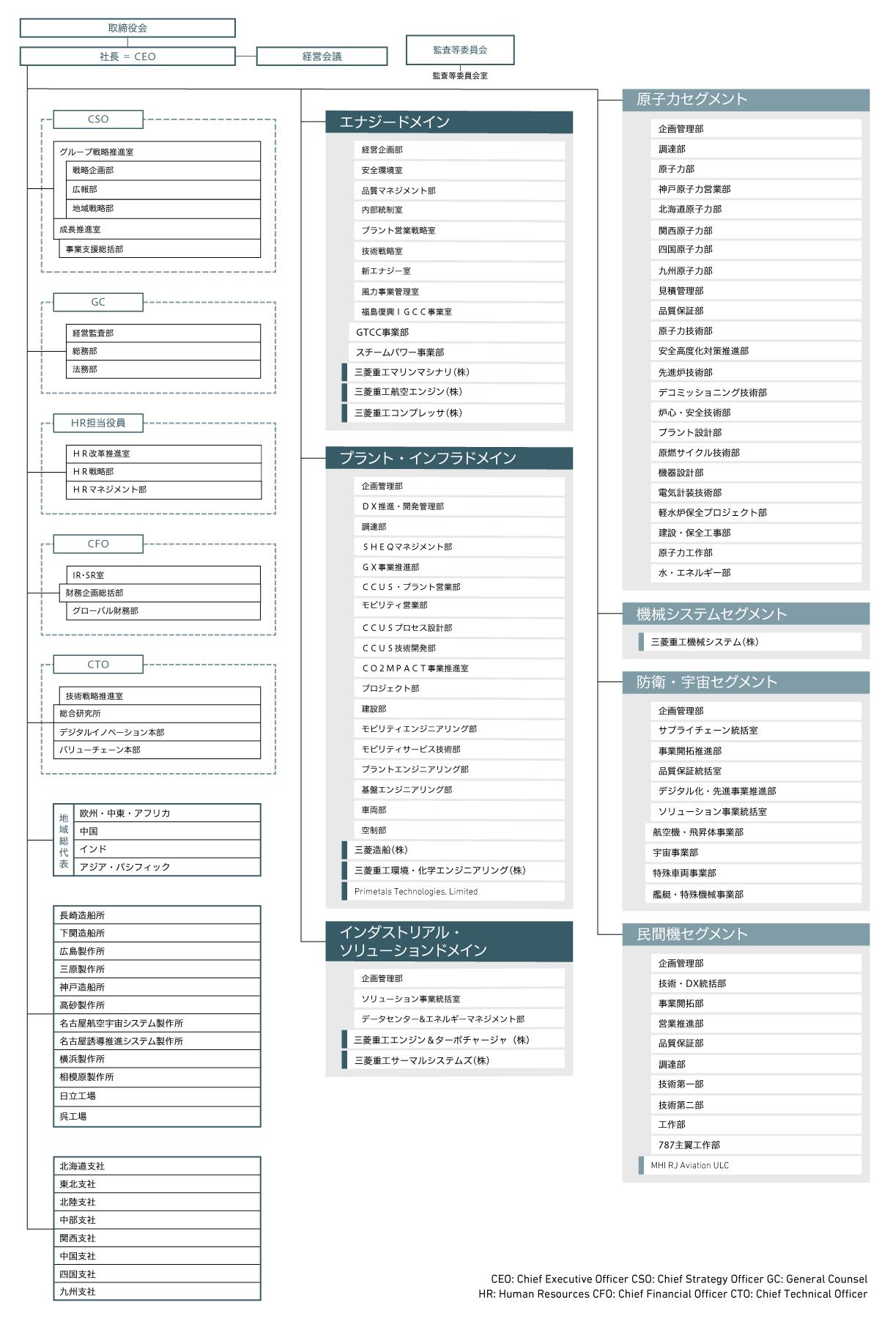Select the MHI RJ Aviation ULC entry
Viewport: 890px width, 1319px height.
pos(750,1166)
